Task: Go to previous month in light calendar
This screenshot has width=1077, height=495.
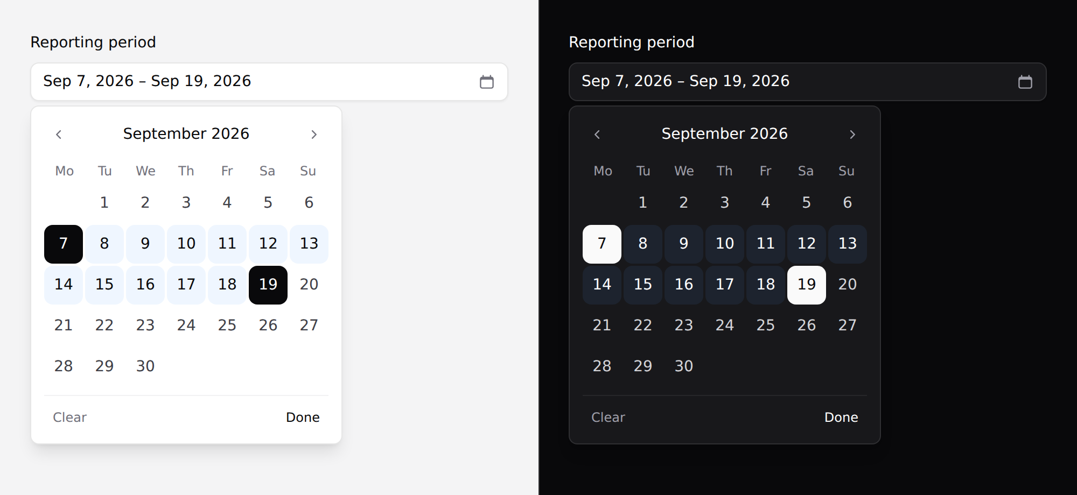Action: pos(59,135)
